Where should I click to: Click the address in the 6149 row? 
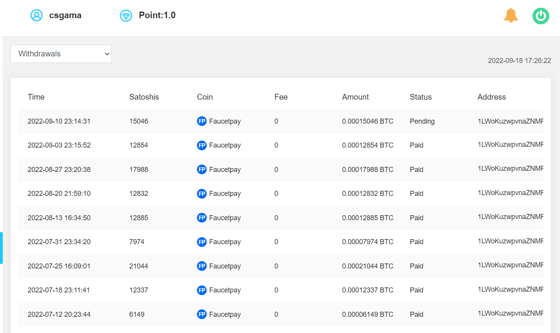[x=510, y=313]
